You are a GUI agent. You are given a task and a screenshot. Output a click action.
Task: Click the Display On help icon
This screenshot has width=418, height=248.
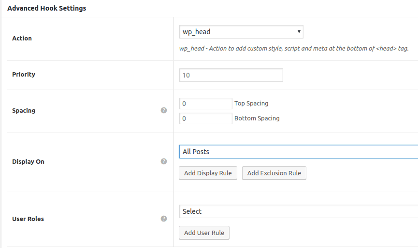164,161
